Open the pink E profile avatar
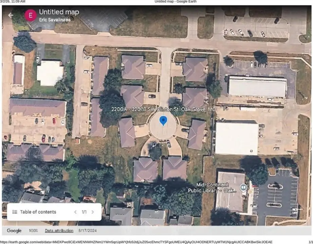The height and width of the screenshot is (244, 313). click(31, 15)
